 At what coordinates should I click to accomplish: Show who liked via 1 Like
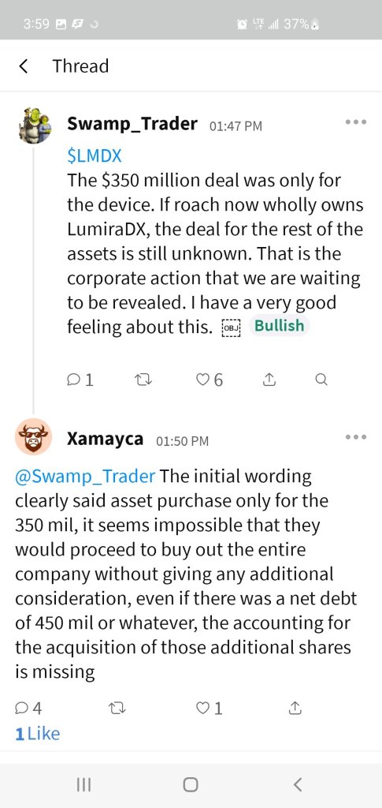38,734
